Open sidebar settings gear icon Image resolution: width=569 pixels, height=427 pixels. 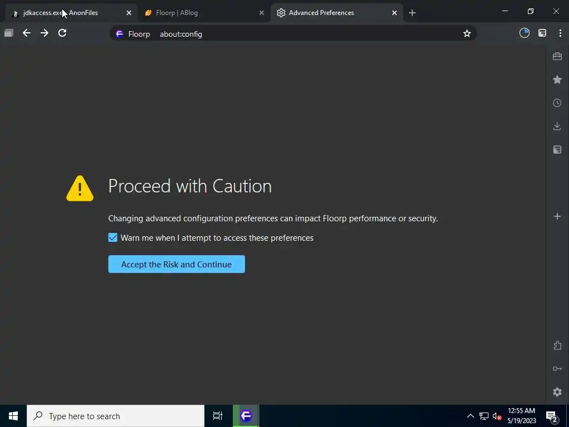pos(557,392)
